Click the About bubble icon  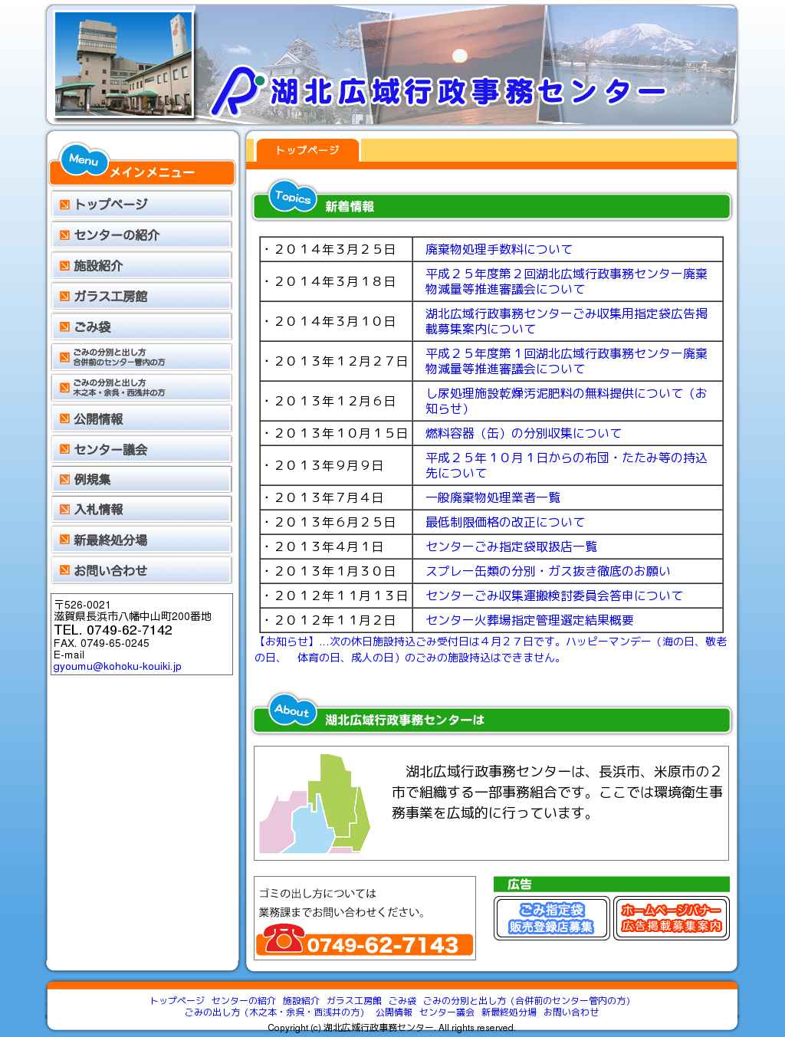click(292, 710)
